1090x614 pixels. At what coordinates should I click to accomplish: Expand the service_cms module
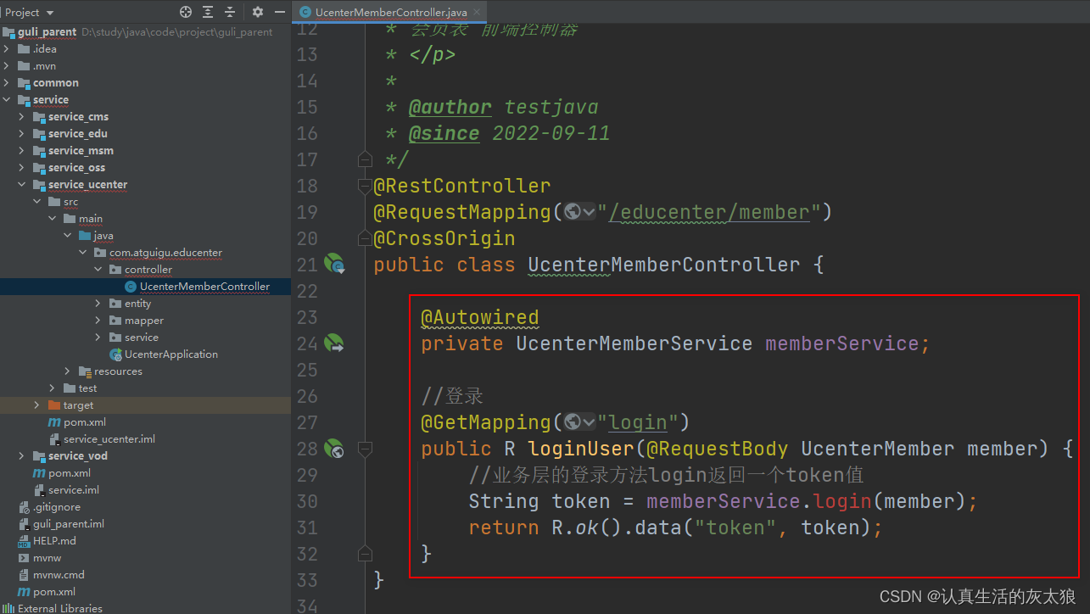22,117
